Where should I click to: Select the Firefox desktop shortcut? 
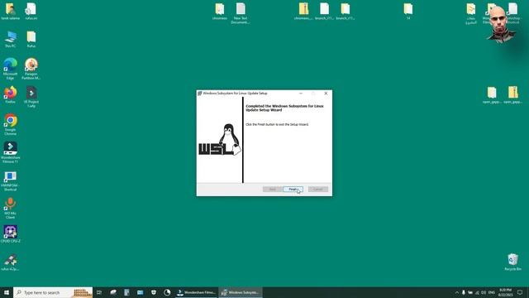click(x=10, y=95)
